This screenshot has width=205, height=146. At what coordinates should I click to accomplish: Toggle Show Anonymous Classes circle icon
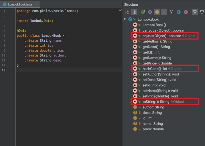tap(179, 12)
